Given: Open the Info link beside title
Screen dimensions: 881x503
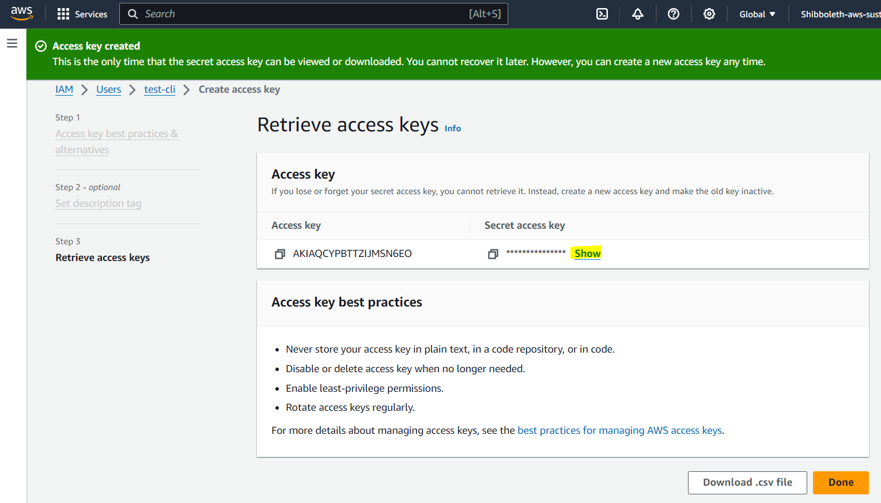Looking at the screenshot, I should (452, 128).
